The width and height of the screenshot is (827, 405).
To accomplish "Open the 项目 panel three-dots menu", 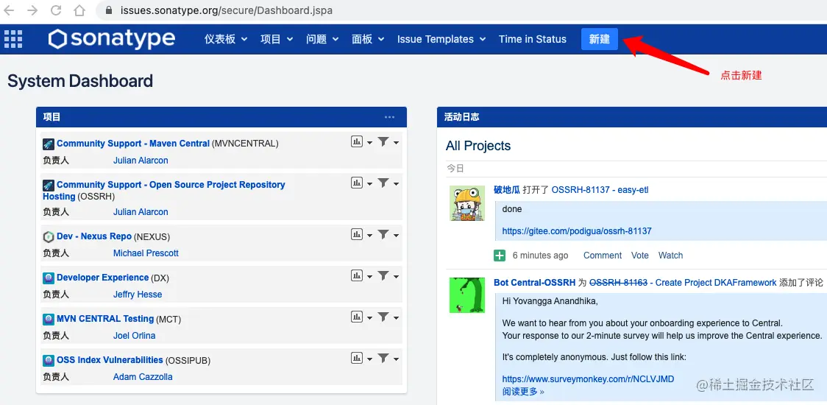I will pyautogui.click(x=390, y=117).
